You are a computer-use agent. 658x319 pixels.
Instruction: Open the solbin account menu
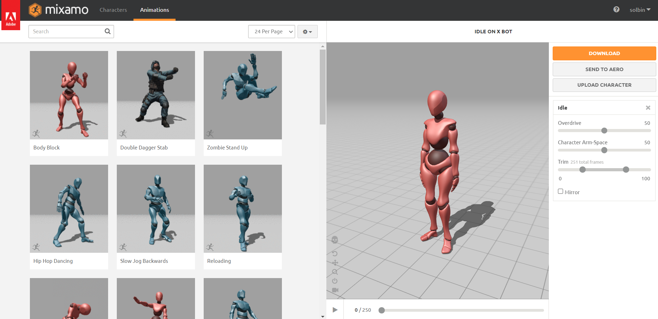(639, 9)
